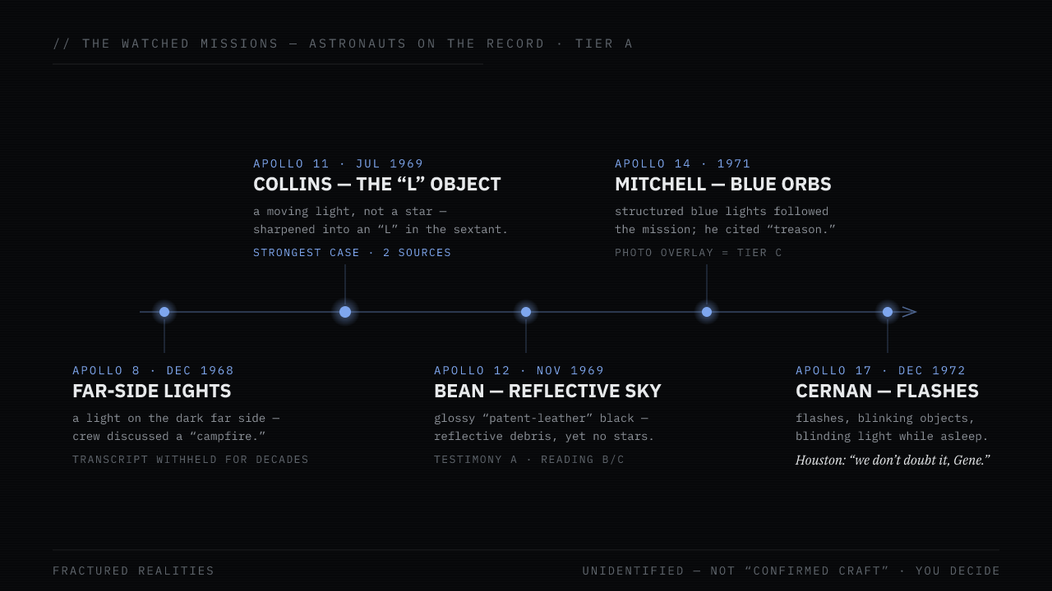Click the TESTIMONY A · READING B/C label
Viewport: 1052px width, 591px height.
click(x=529, y=460)
